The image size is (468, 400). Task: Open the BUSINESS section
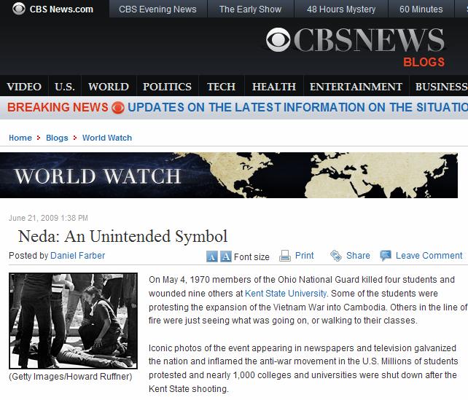[441, 87]
